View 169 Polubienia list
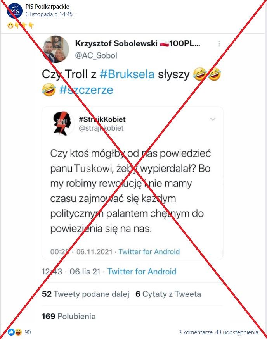The image size is (267, 339). tap(69, 317)
